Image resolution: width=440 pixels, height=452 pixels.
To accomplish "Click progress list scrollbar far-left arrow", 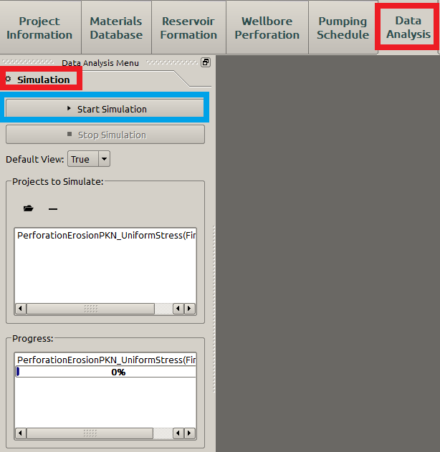I will pos(21,433).
